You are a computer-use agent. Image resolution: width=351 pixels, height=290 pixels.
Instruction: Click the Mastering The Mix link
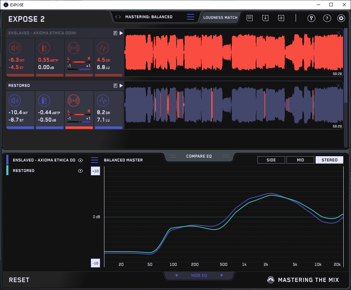[x=309, y=280]
